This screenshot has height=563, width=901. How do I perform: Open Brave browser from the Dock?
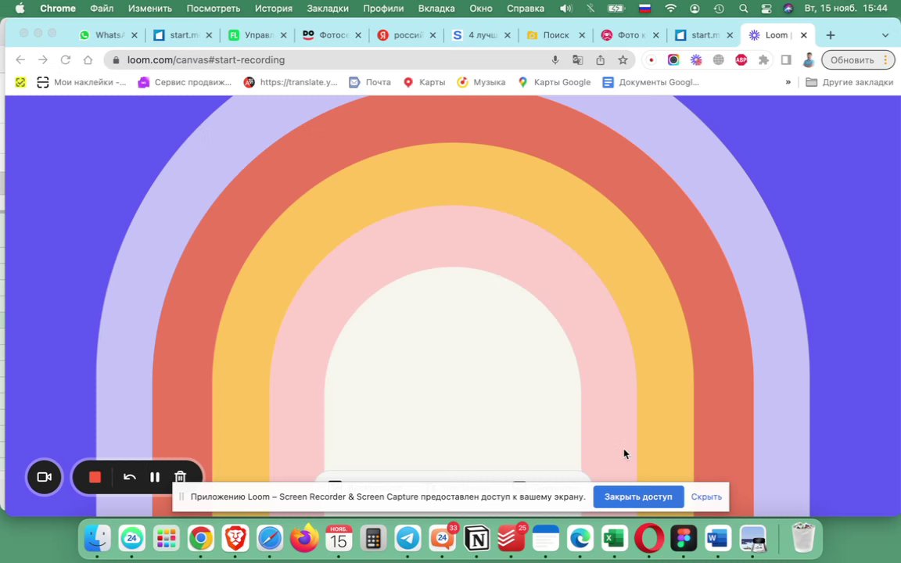click(x=235, y=538)
